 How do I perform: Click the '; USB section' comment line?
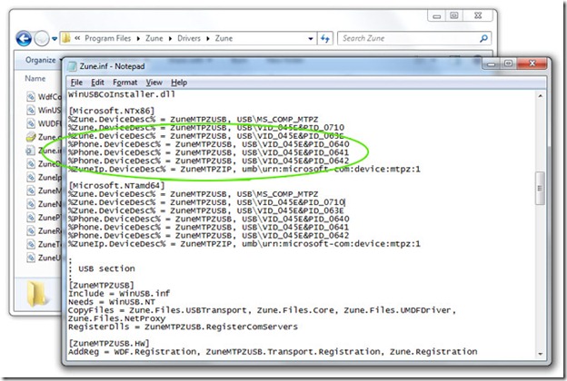pos(102,269)
